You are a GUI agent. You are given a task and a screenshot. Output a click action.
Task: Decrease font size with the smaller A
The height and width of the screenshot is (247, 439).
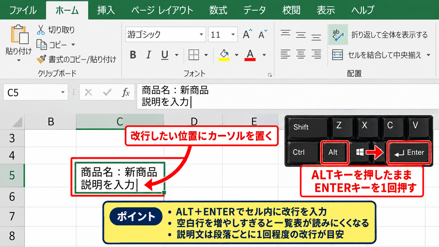263,34
